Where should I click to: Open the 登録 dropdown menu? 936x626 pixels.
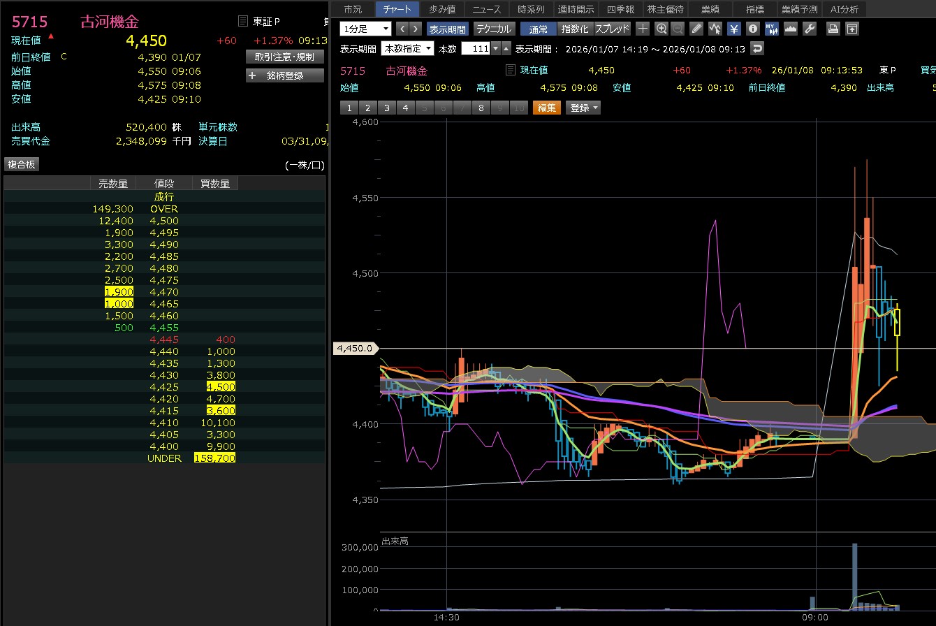coord(584,108)
